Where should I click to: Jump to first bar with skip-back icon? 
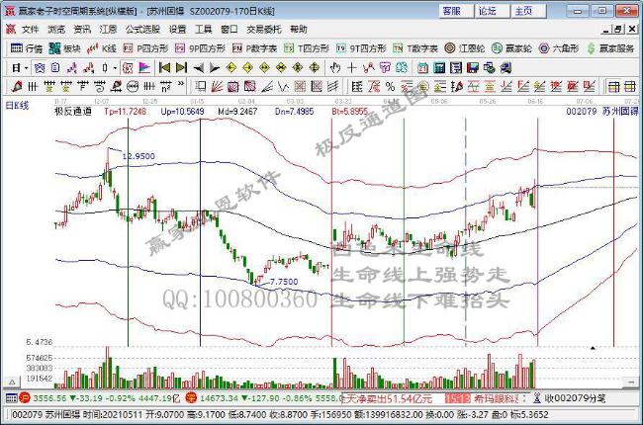tap(164, 68)
